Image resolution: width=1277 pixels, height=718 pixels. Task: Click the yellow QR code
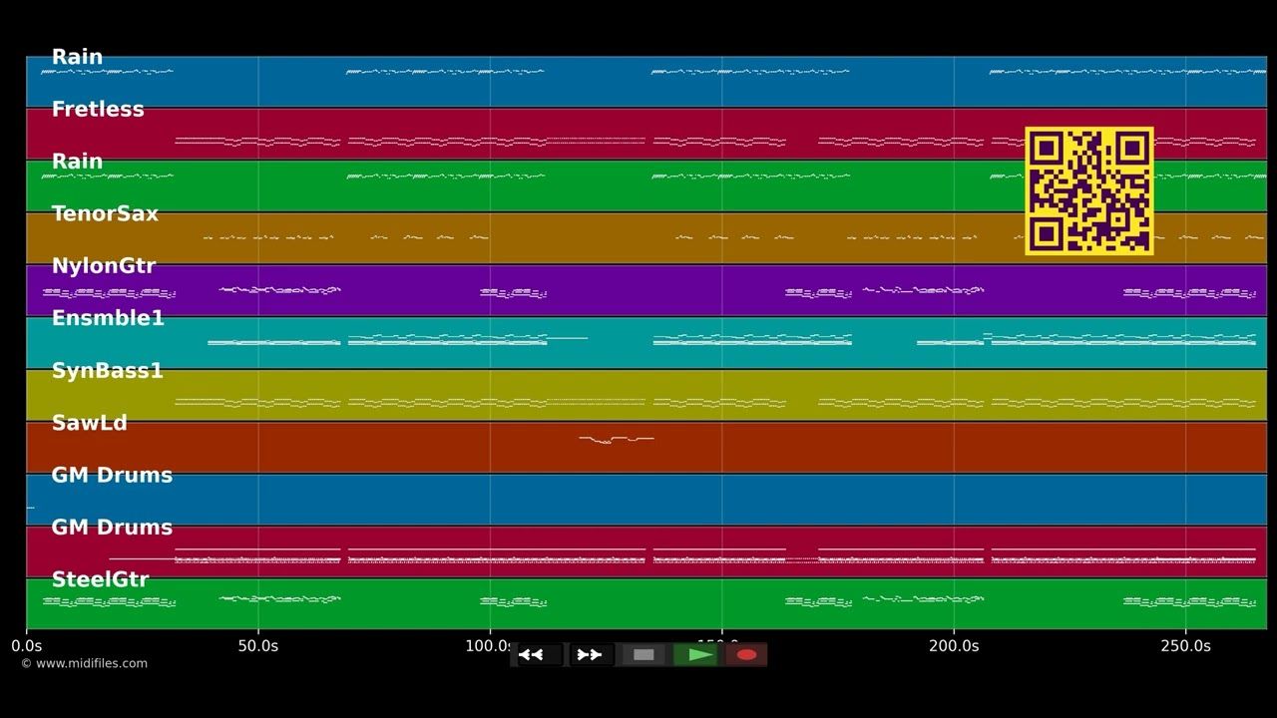click(1089, 190)
